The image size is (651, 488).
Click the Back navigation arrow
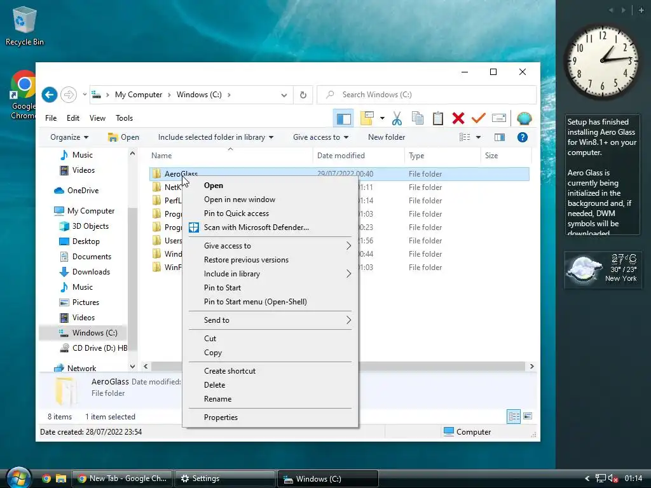[50, 95]
